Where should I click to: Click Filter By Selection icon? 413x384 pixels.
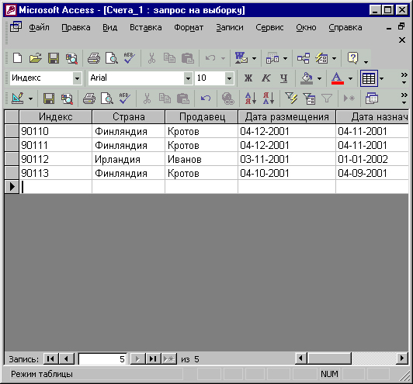[x=291, y=99]
